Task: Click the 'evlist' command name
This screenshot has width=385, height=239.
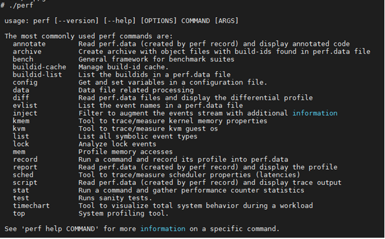Action: 25,106
